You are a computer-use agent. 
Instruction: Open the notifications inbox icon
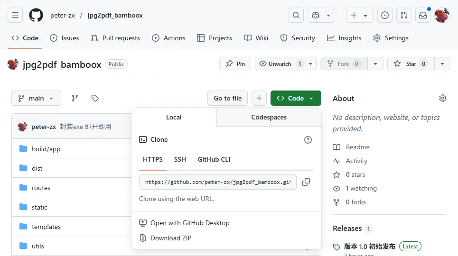[x=422, y=15]
